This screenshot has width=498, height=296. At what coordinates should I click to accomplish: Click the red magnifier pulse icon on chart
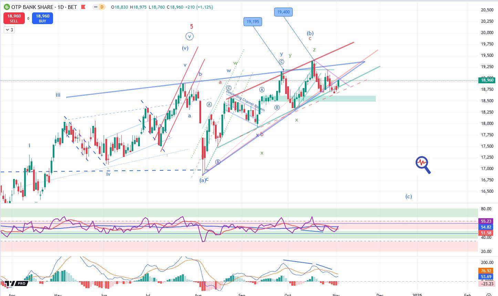click(x=423, y=165)
